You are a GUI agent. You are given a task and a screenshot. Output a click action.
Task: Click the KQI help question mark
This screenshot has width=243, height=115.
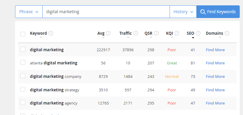coord(177,33)
